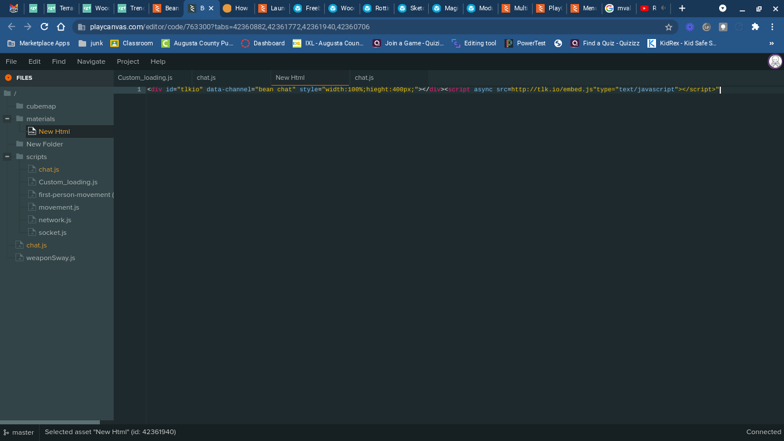784x441 pixels.
Task: Click the New Html file icon
Action: point(32,131)
